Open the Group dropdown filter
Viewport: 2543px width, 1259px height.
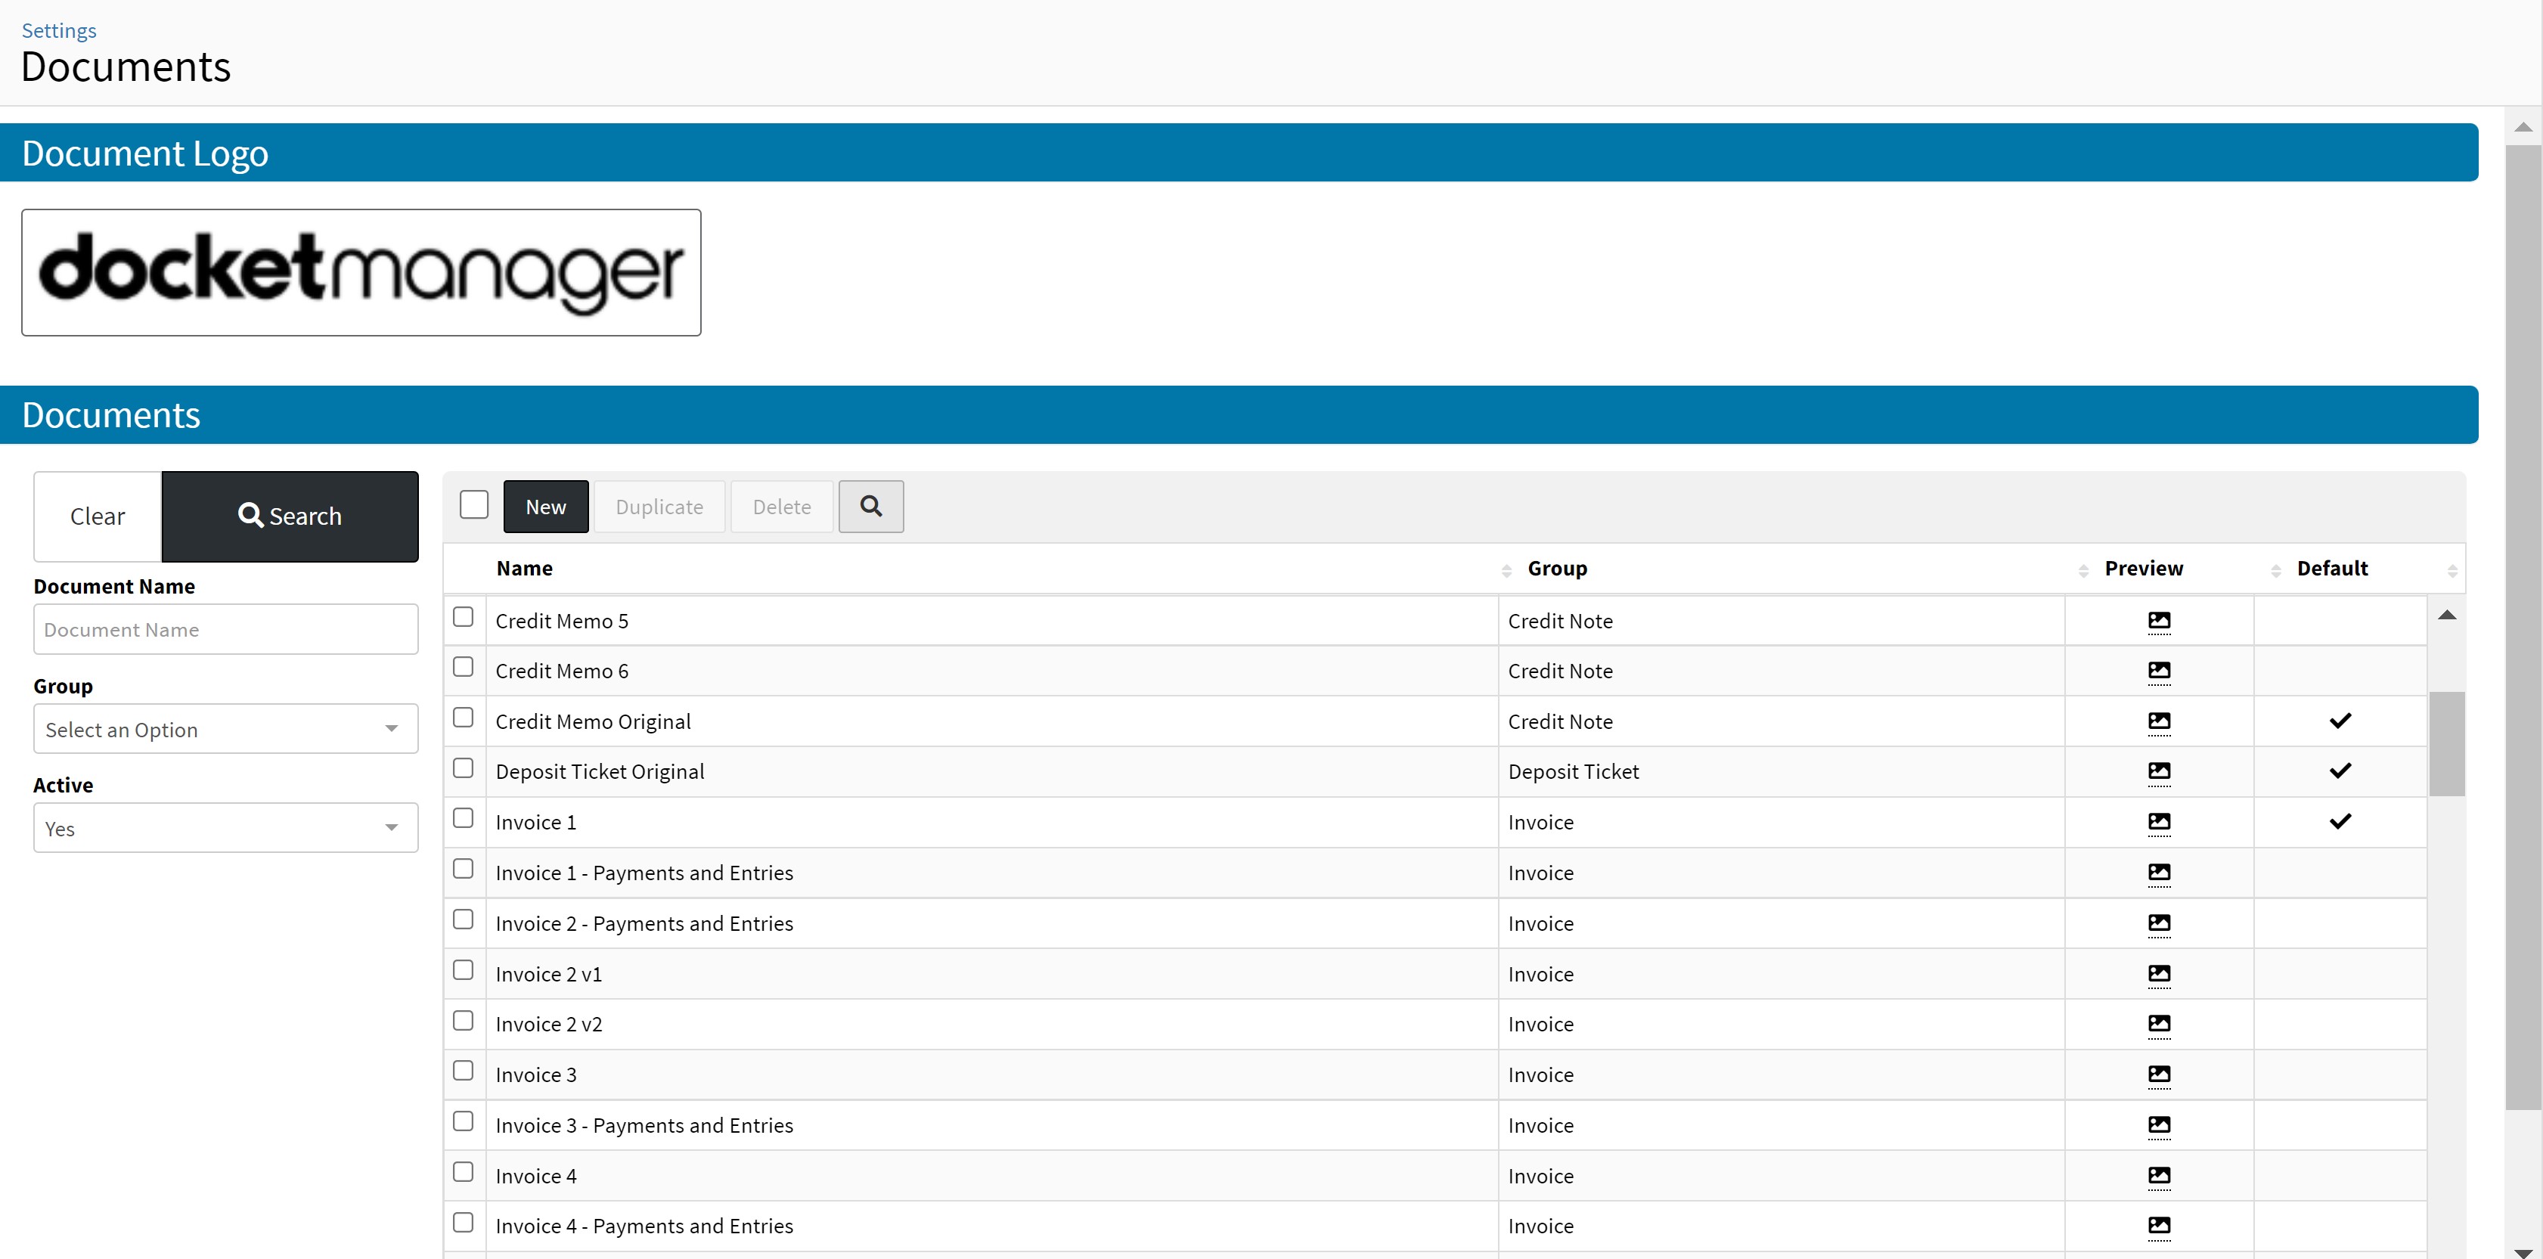click(225, 729)
